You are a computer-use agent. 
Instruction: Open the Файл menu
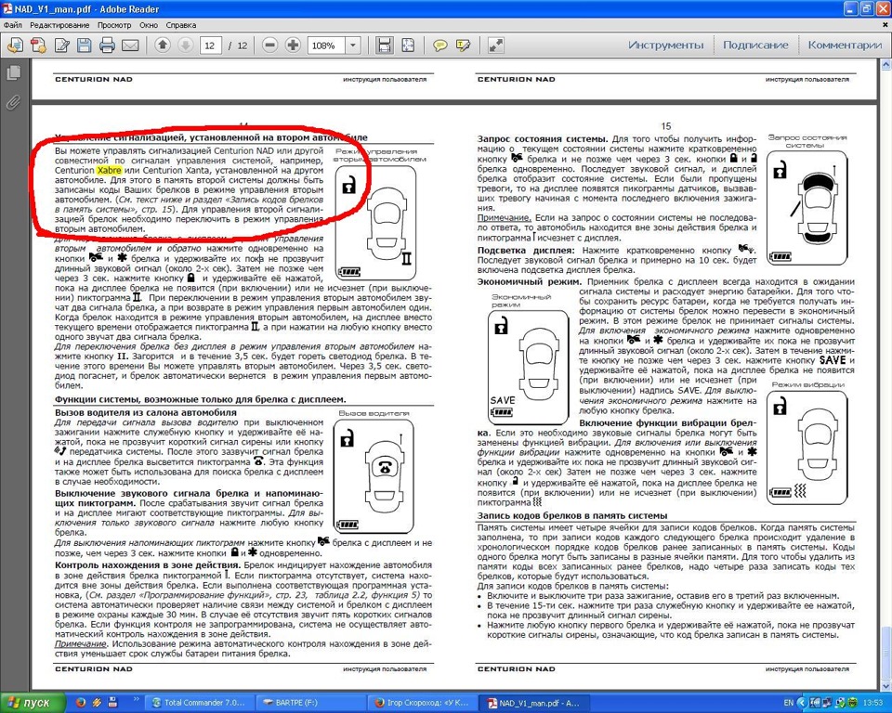[x=12, y=25]
